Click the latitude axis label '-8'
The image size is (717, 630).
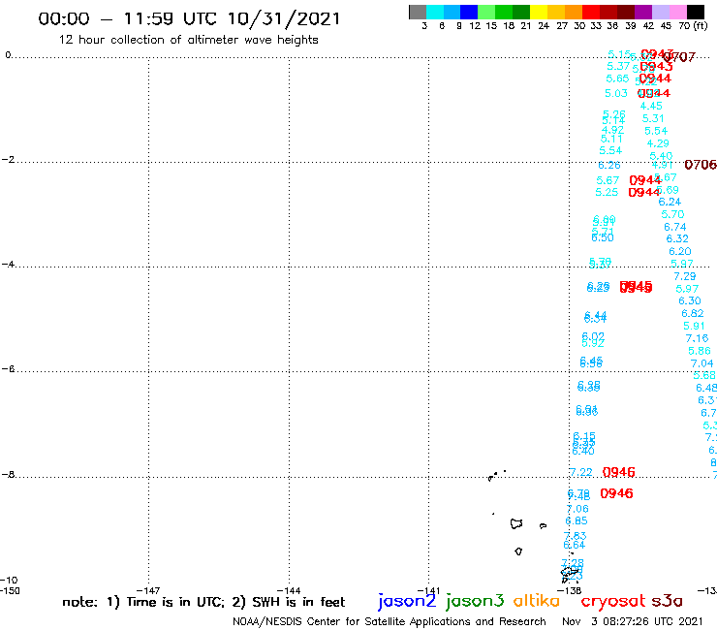pos(8,475)
